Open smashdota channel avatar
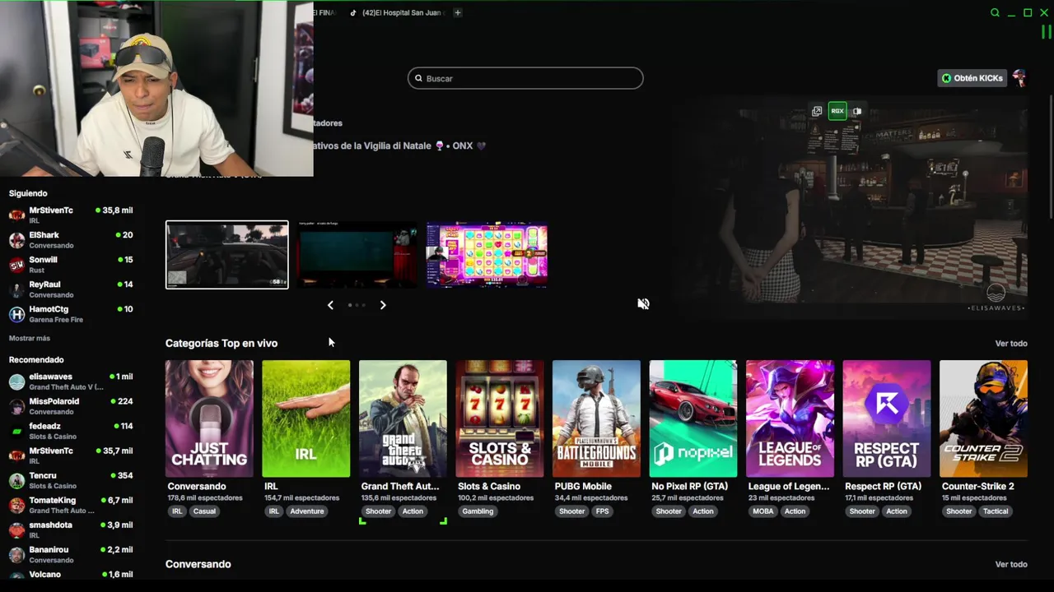1054x592 pixels. coord(16,530)
